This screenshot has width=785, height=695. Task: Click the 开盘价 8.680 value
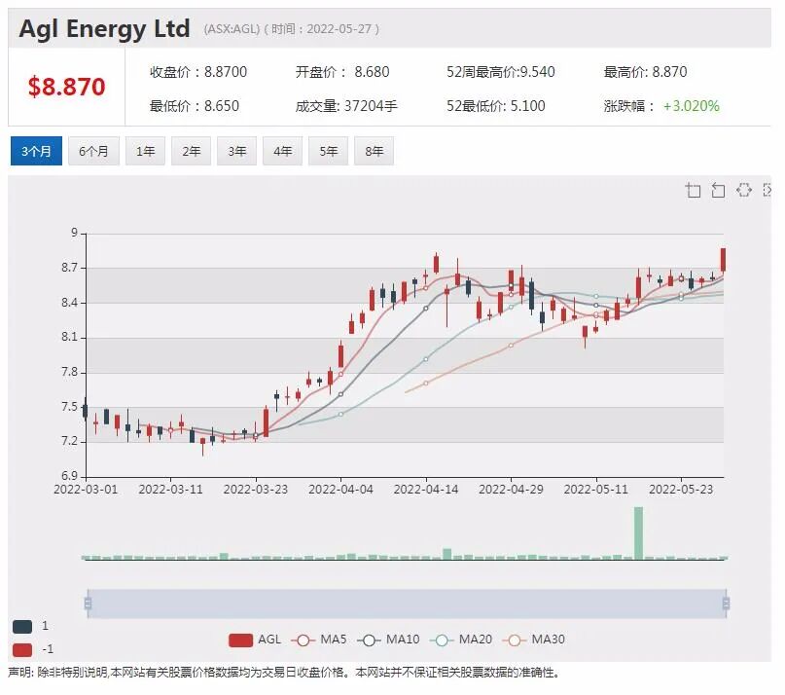[x=342, y=72]
